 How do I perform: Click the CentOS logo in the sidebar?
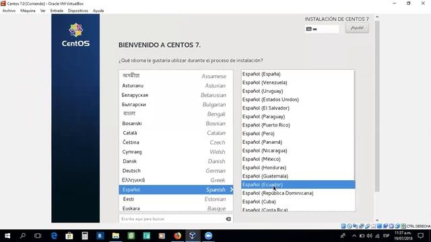(75, 35)
